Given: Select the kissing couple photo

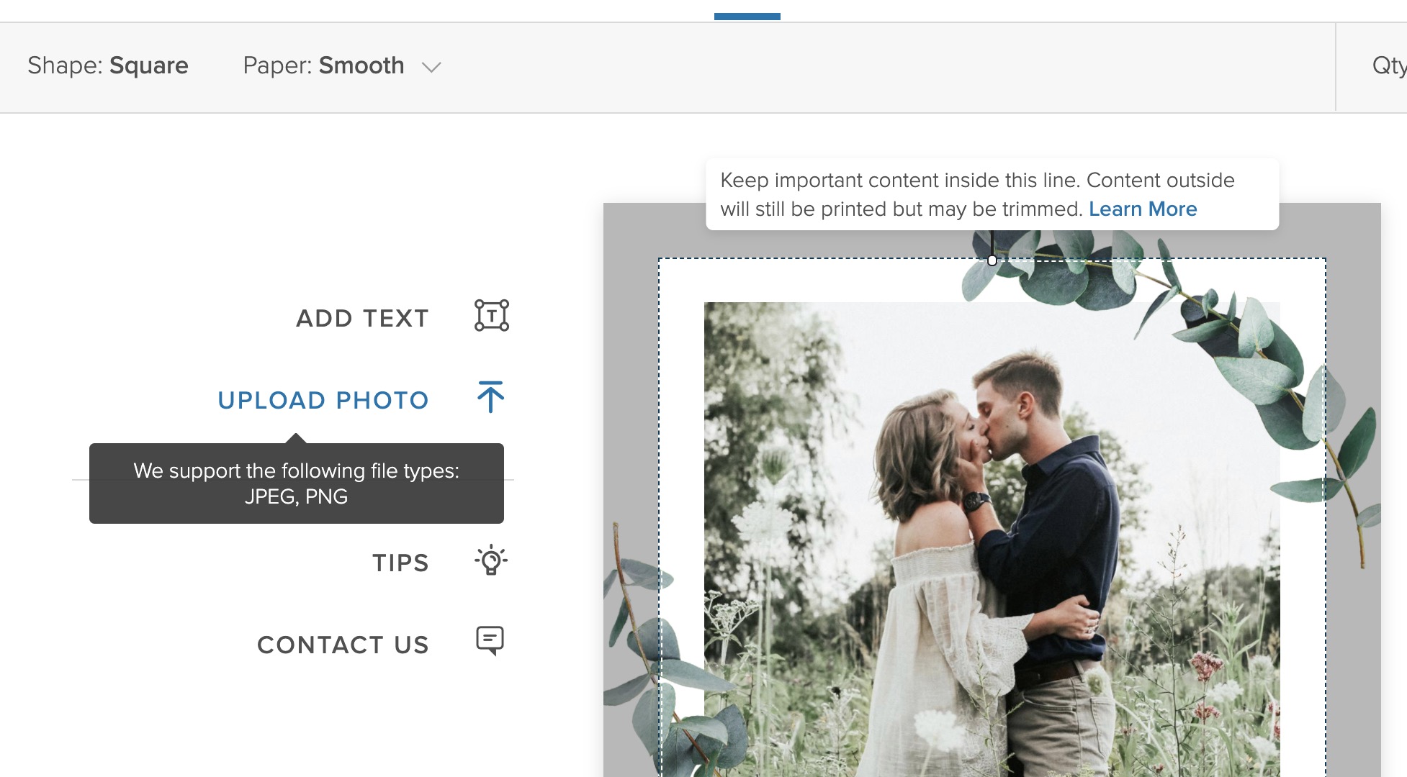Looking at the screenshot, I should (x=992, y=540).
